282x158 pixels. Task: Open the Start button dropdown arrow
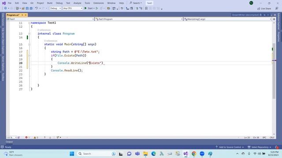click(x=94, y=8)
